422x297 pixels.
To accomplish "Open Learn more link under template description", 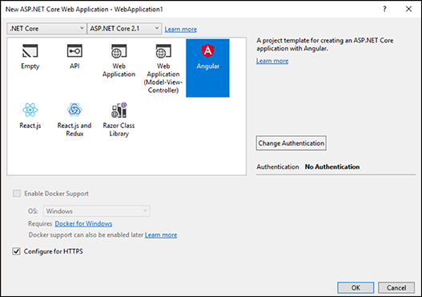I will 272,61.
